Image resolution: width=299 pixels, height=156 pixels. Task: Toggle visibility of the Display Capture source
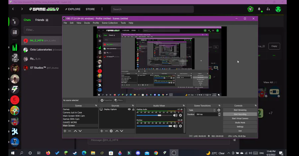tap(129, 109)
